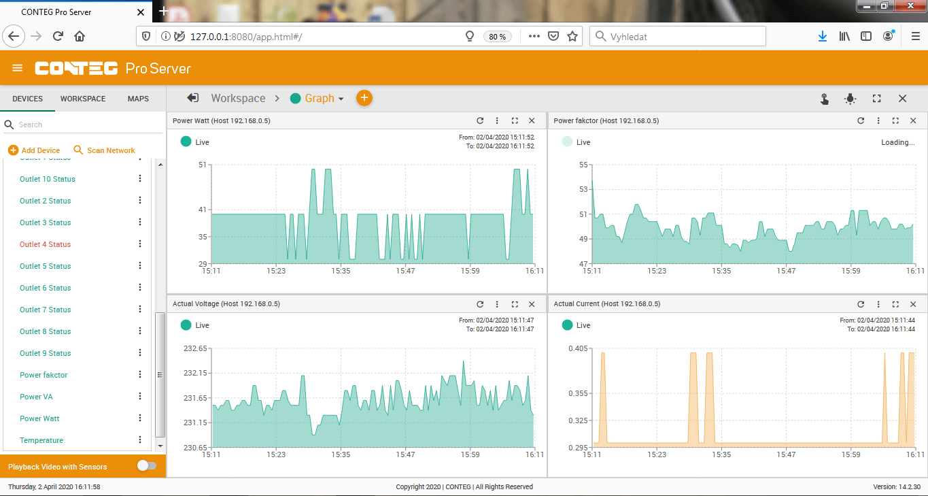Toggle the light/dark theme bulb icon
928x496 pixels.
pos(850,99)
